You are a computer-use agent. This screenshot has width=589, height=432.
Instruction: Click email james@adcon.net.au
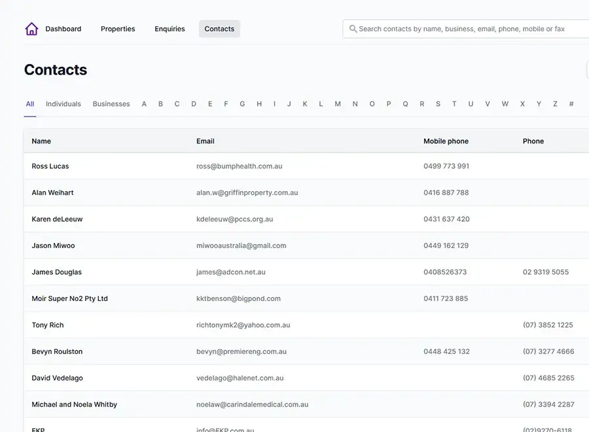(231, 272)
